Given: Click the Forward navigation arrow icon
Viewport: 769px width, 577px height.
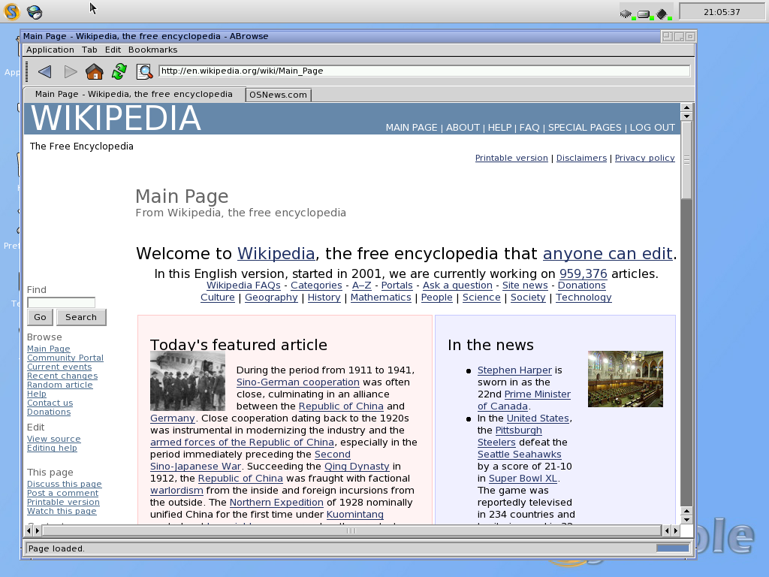Looking at the screenshot, I should tap(71, 71).
